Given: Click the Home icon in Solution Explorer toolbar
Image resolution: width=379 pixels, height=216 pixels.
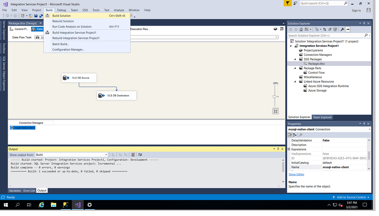Looking at the screenshot, I should (301, 29).
